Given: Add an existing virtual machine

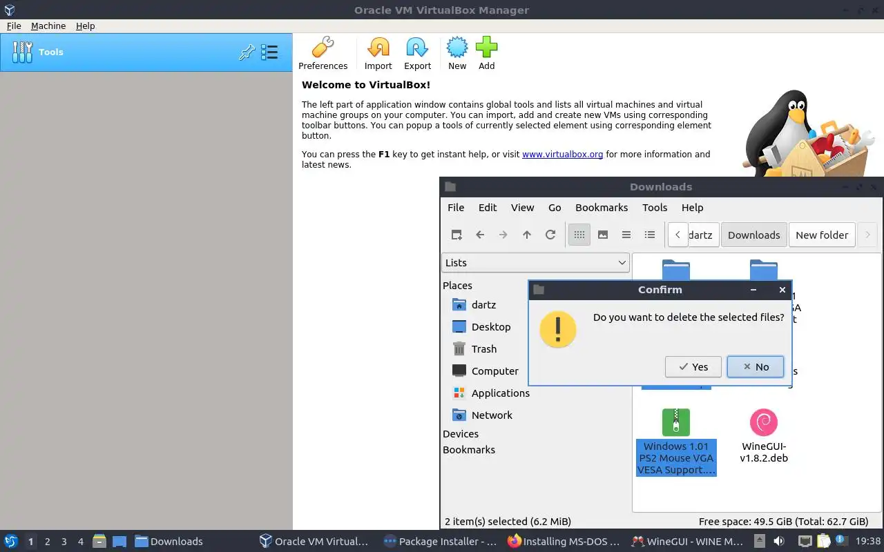Looking at the screenshot, I should 487,54.
